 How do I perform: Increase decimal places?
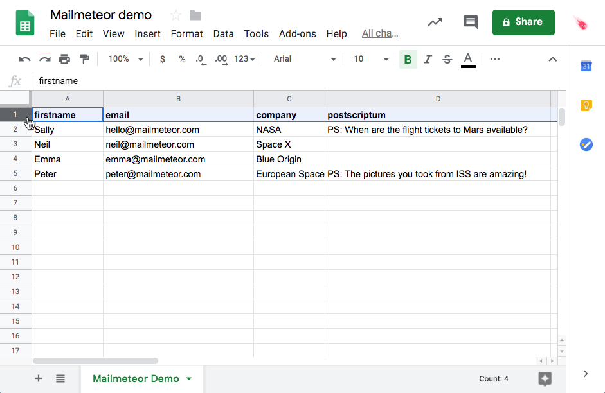click(221, 59)
